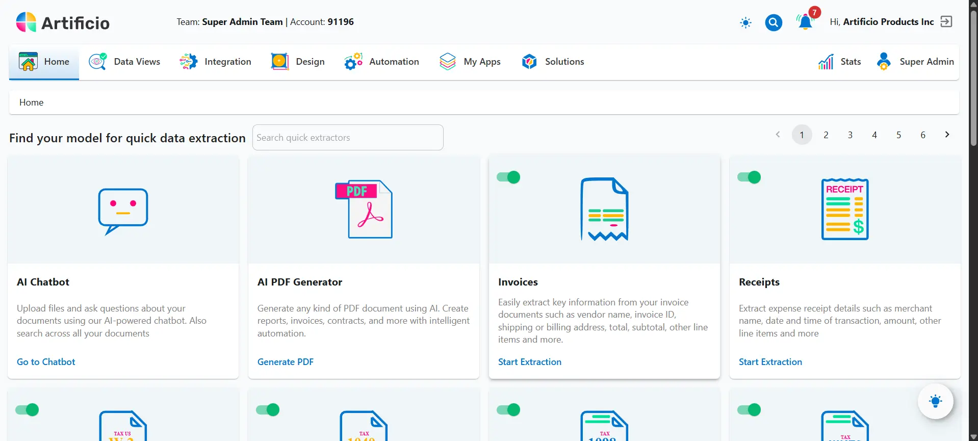The image size is (978, 441).
Task: Click the Generate PDF link
Action: click(286, 362)
